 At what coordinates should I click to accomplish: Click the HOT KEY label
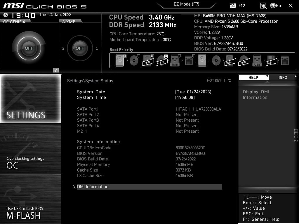point(214,80)
